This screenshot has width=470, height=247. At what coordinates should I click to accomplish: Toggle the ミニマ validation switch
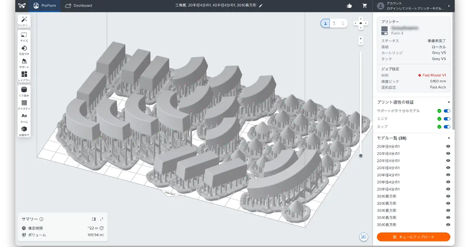(x=446, y=119)
